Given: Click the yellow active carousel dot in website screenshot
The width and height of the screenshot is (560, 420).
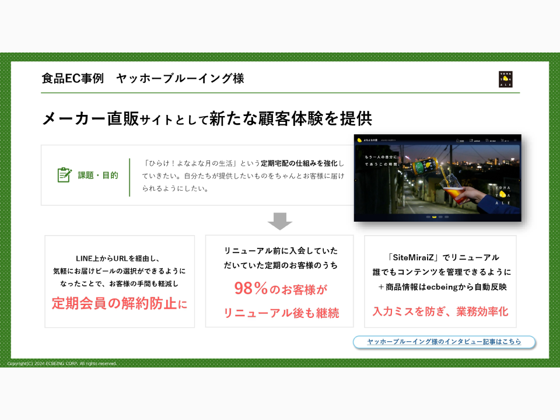Looking at the screenshot, I should (434, 217).
